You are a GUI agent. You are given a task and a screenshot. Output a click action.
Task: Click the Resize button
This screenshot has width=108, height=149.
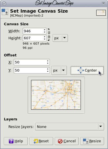(x=92, y=141)
